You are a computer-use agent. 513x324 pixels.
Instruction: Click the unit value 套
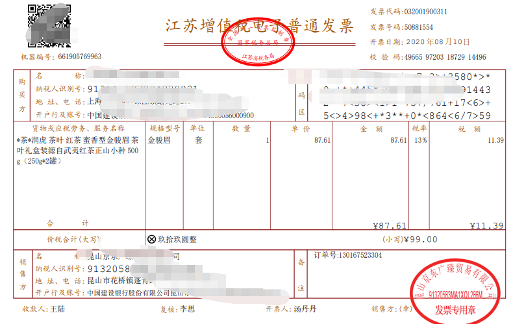pos(198,140)
